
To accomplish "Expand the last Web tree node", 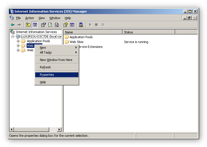I will click(x=18, y=50).
